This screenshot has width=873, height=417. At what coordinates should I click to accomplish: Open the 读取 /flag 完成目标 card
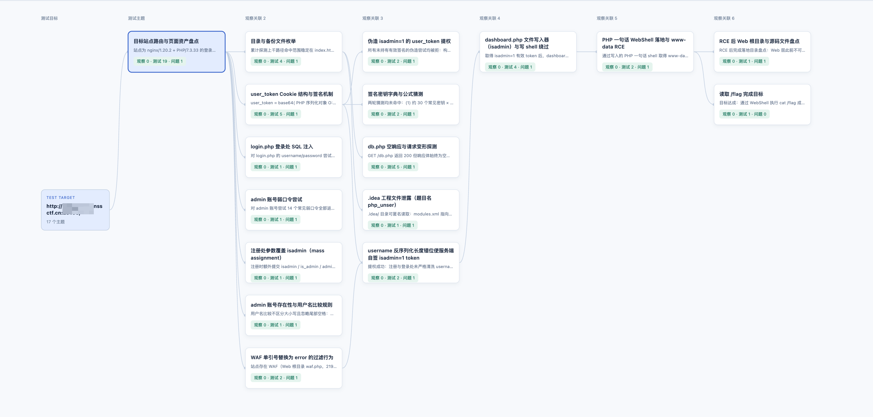[x=762, y=104]
